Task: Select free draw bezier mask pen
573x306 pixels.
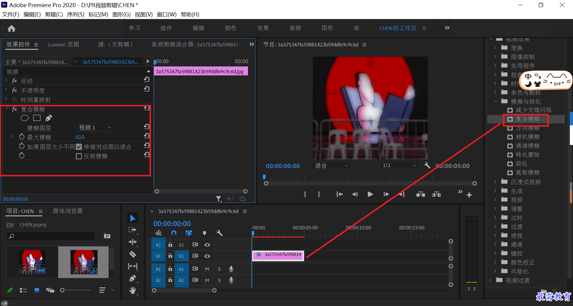Action: [48, 118]
